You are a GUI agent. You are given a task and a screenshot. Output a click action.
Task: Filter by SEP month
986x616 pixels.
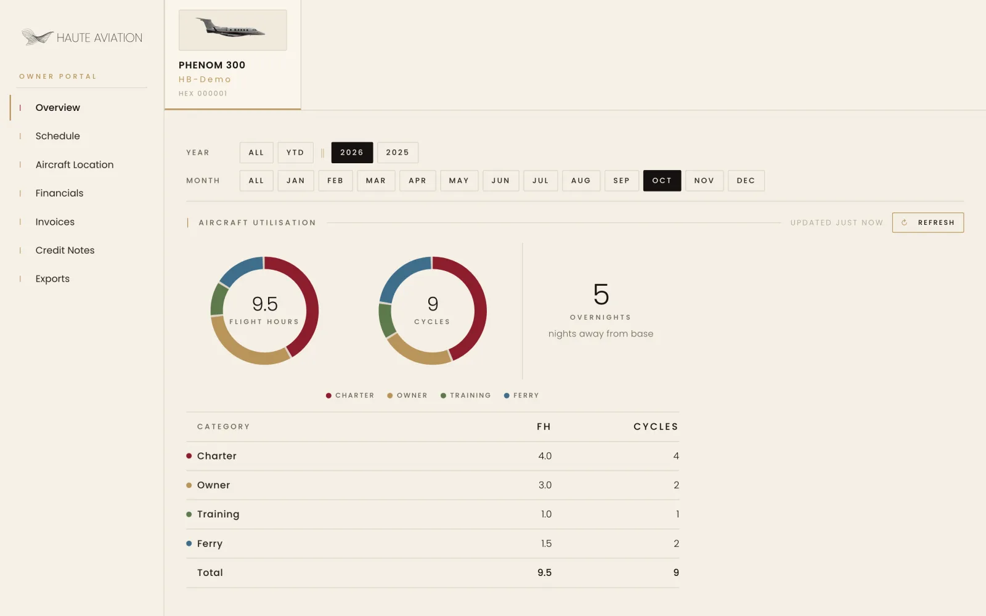(x=622, y=180)
